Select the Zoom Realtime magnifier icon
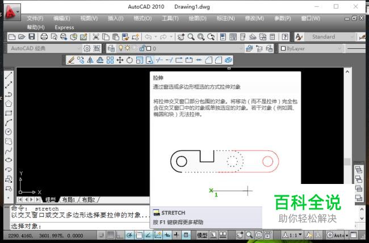Image resolution: width=369 pixels, height=243 pixels. (x=191, y=37)
